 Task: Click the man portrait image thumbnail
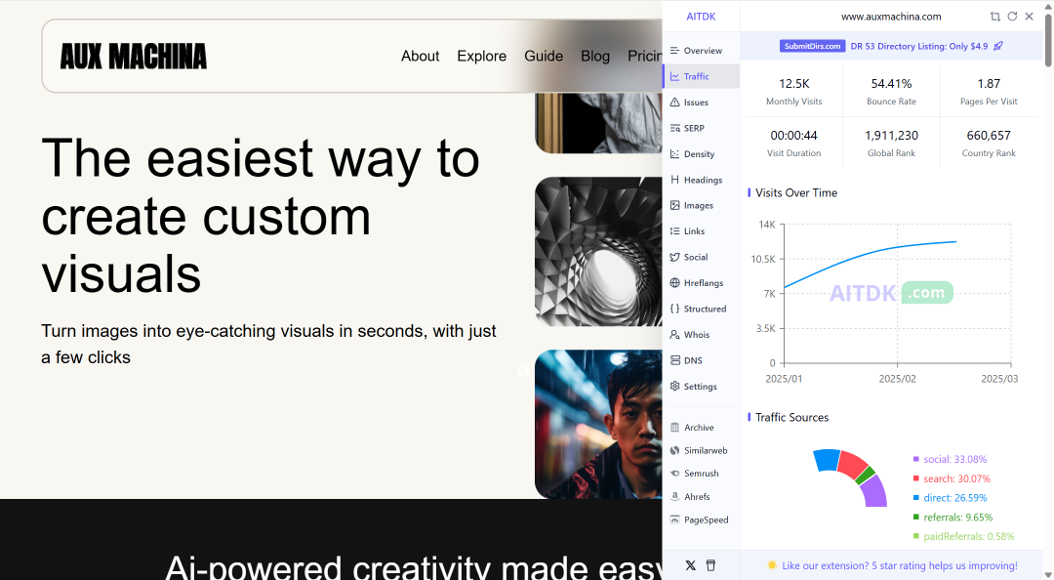coord(598,424)
